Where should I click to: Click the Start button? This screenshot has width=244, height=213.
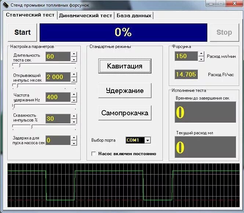pos(22,32)
